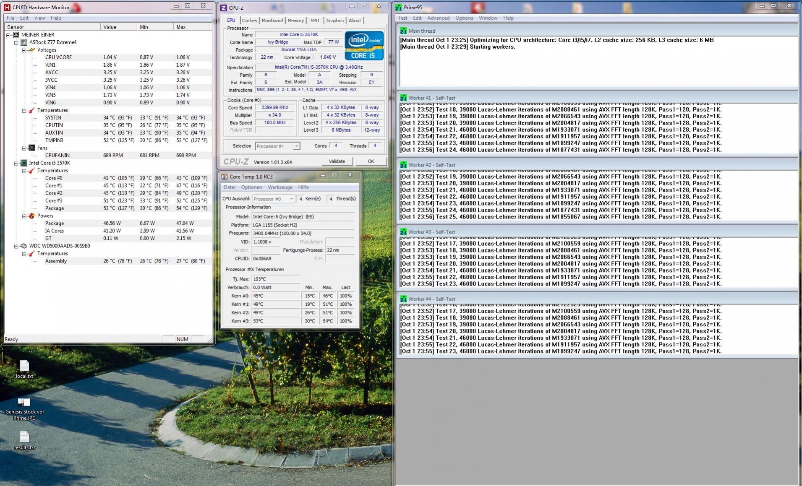
Task: Click the thermometer icon of ASRock Temperatures
Action: [x=32, y=110]
